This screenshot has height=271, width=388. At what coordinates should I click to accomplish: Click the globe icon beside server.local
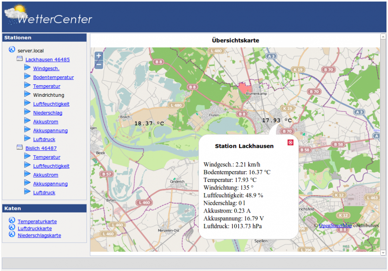(x=12, y=50)
